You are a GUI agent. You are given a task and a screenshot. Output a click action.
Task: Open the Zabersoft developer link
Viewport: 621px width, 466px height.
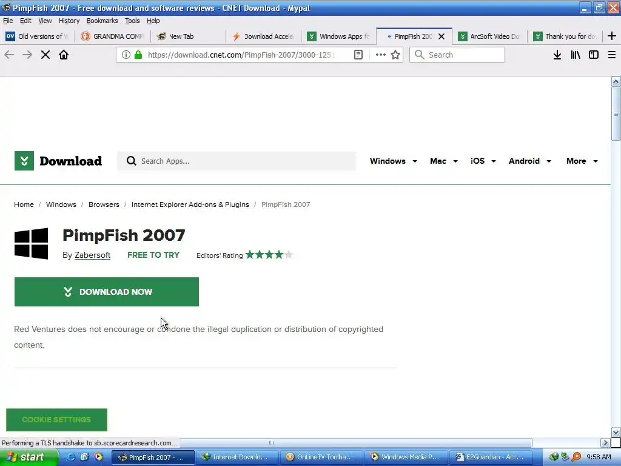pyautogui.click(x=92, y=255)
